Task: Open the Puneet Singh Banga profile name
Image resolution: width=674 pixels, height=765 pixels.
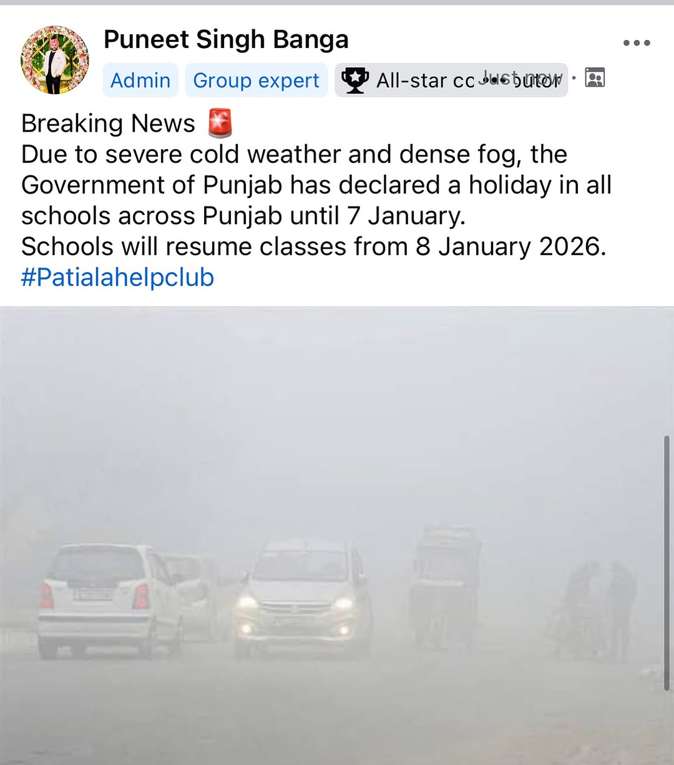Action: (x=226, y=39)
